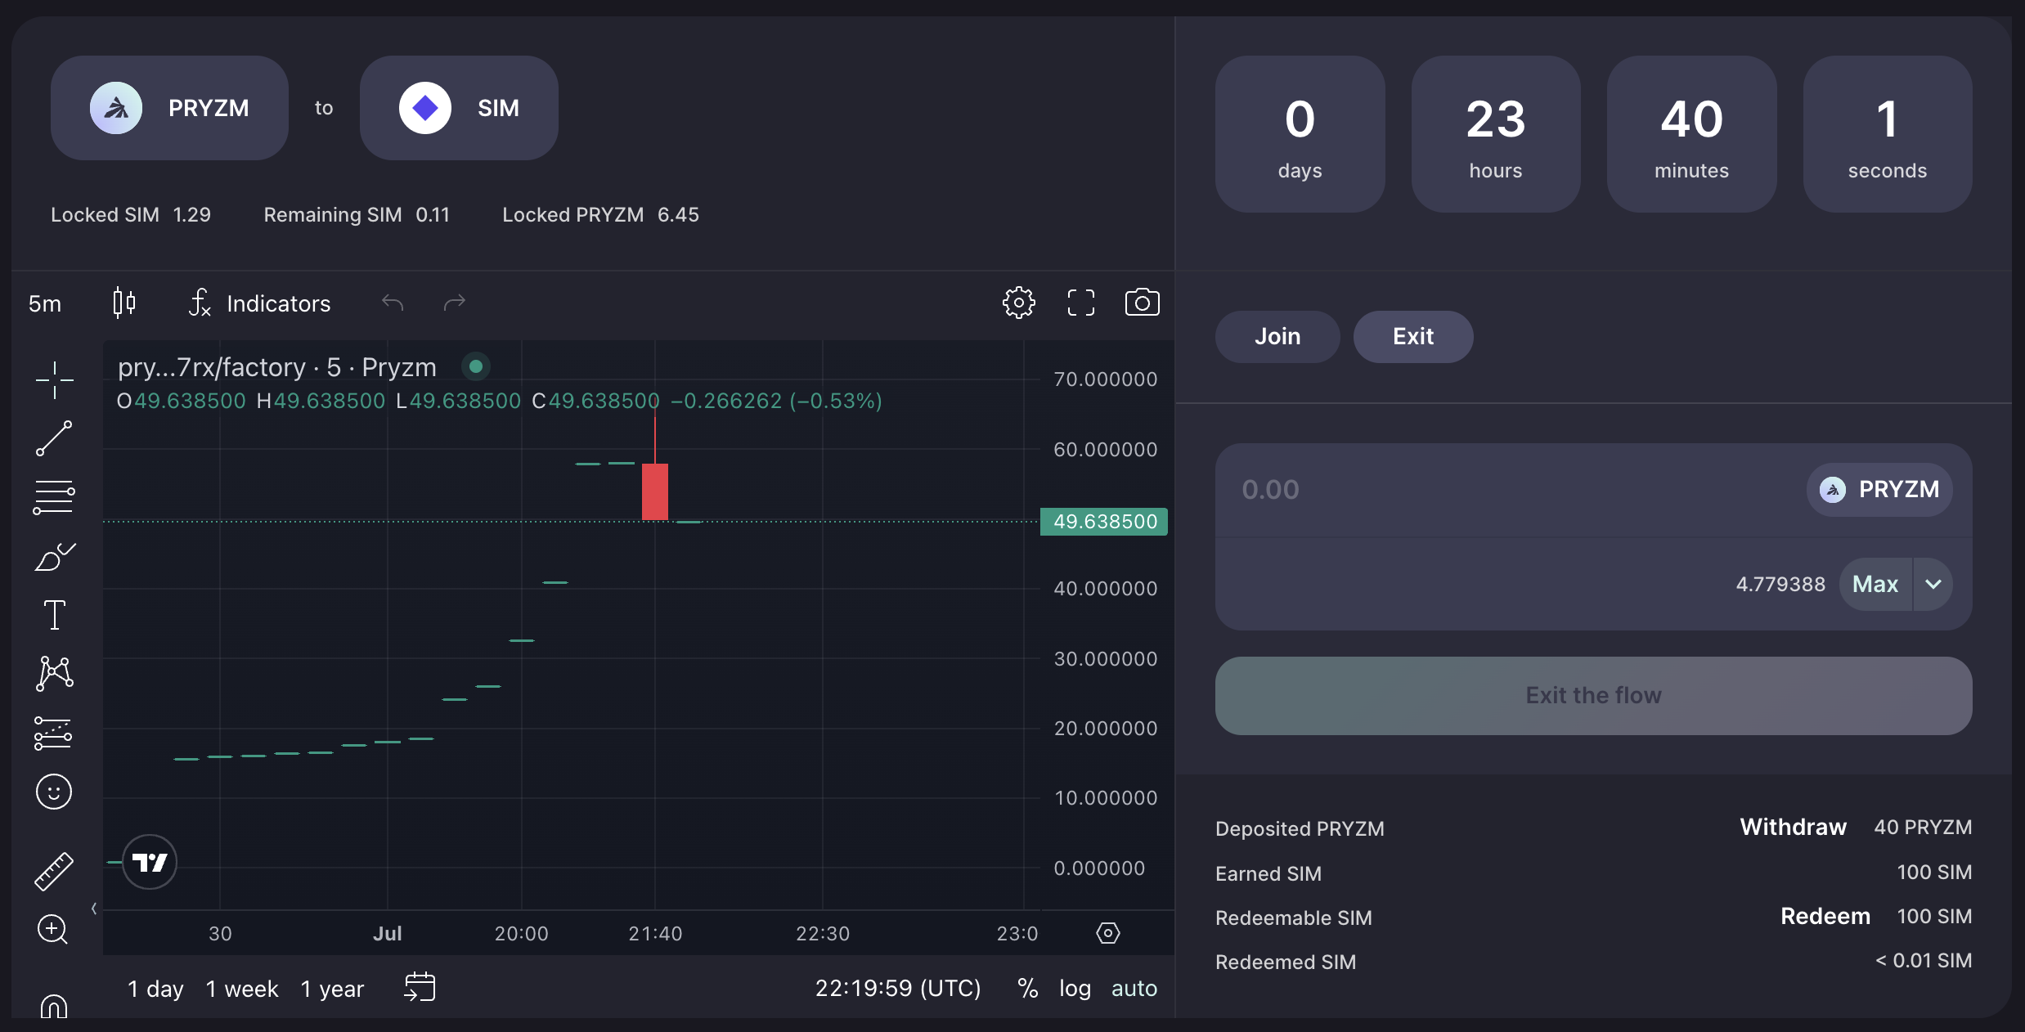The image size is (2025, 1032).
Task: Click Withdraw deposited PRYZM
Action: click(x=1793, y=827)
